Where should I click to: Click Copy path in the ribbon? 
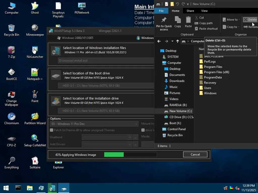point(204,23)
